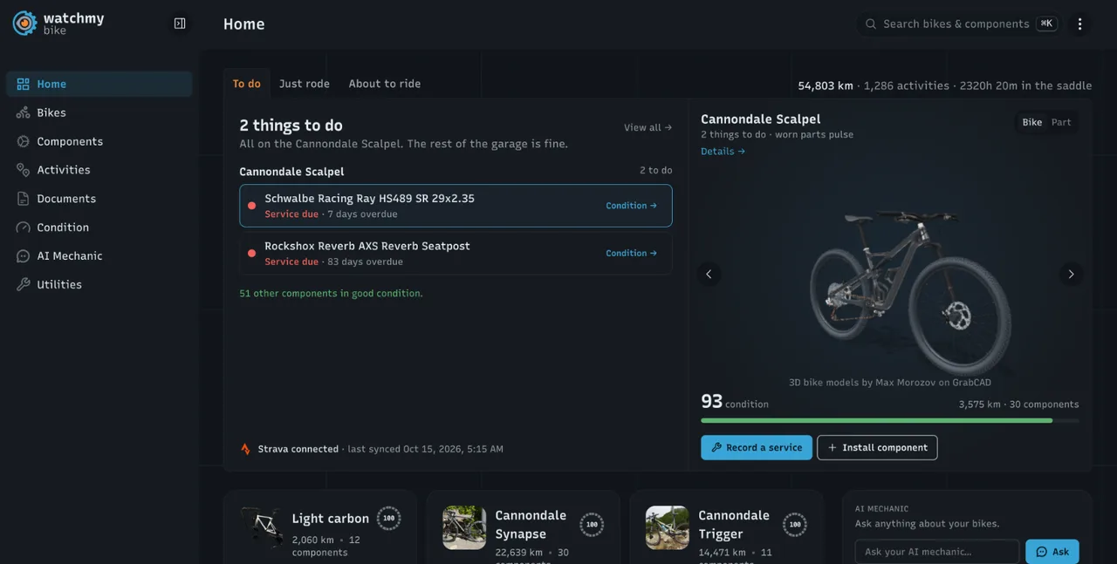1117x564 pixels.
Task: Show next bike with right chevron
Action: coord(1071,274)
